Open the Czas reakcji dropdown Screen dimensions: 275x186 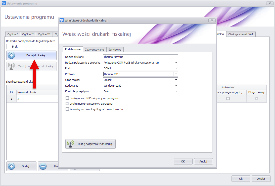tap(176, 80)
